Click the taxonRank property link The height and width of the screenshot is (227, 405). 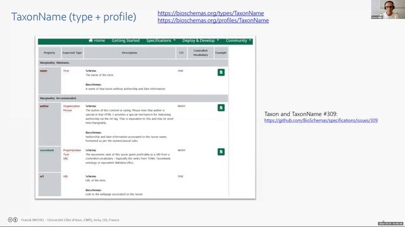point(47,150)
